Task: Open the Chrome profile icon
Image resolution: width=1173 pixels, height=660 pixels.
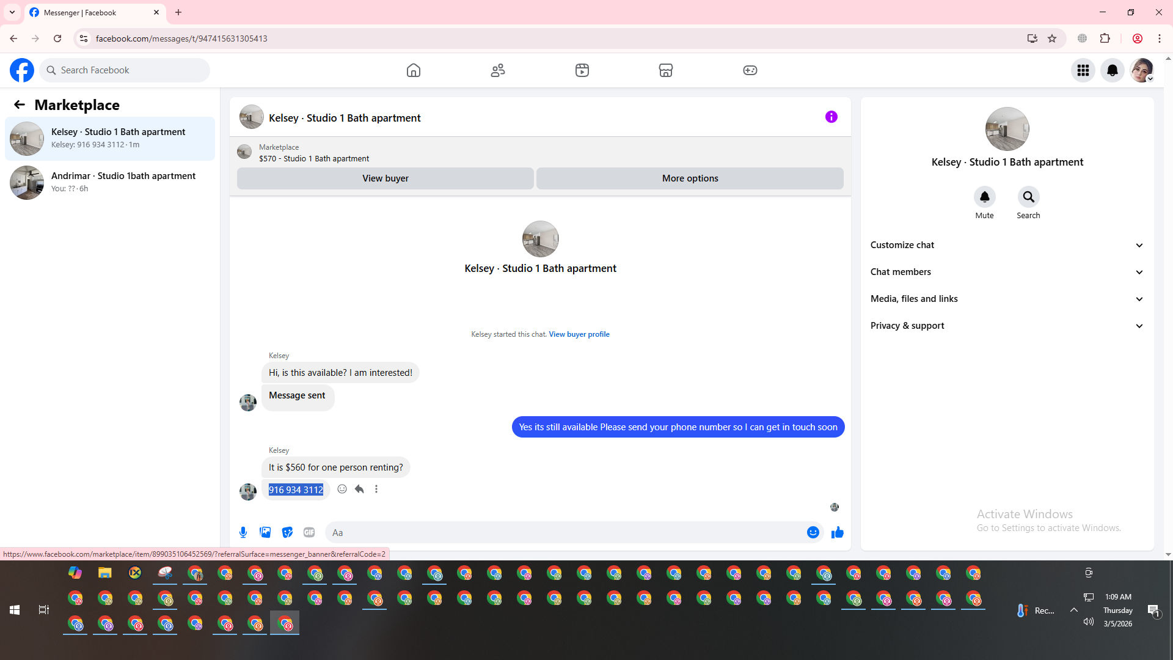Action: 1138,38
